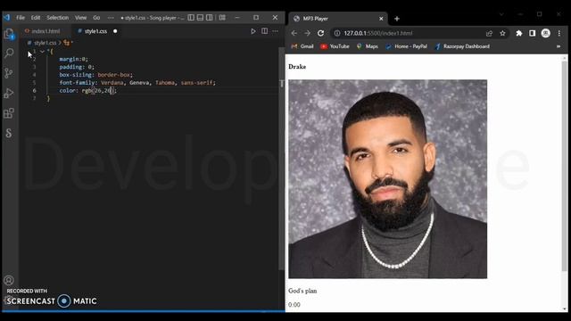Screen dimensions: 571x321
Task: Collapse the CSS rule fold arrow on line 1
Action: [42, 52]
